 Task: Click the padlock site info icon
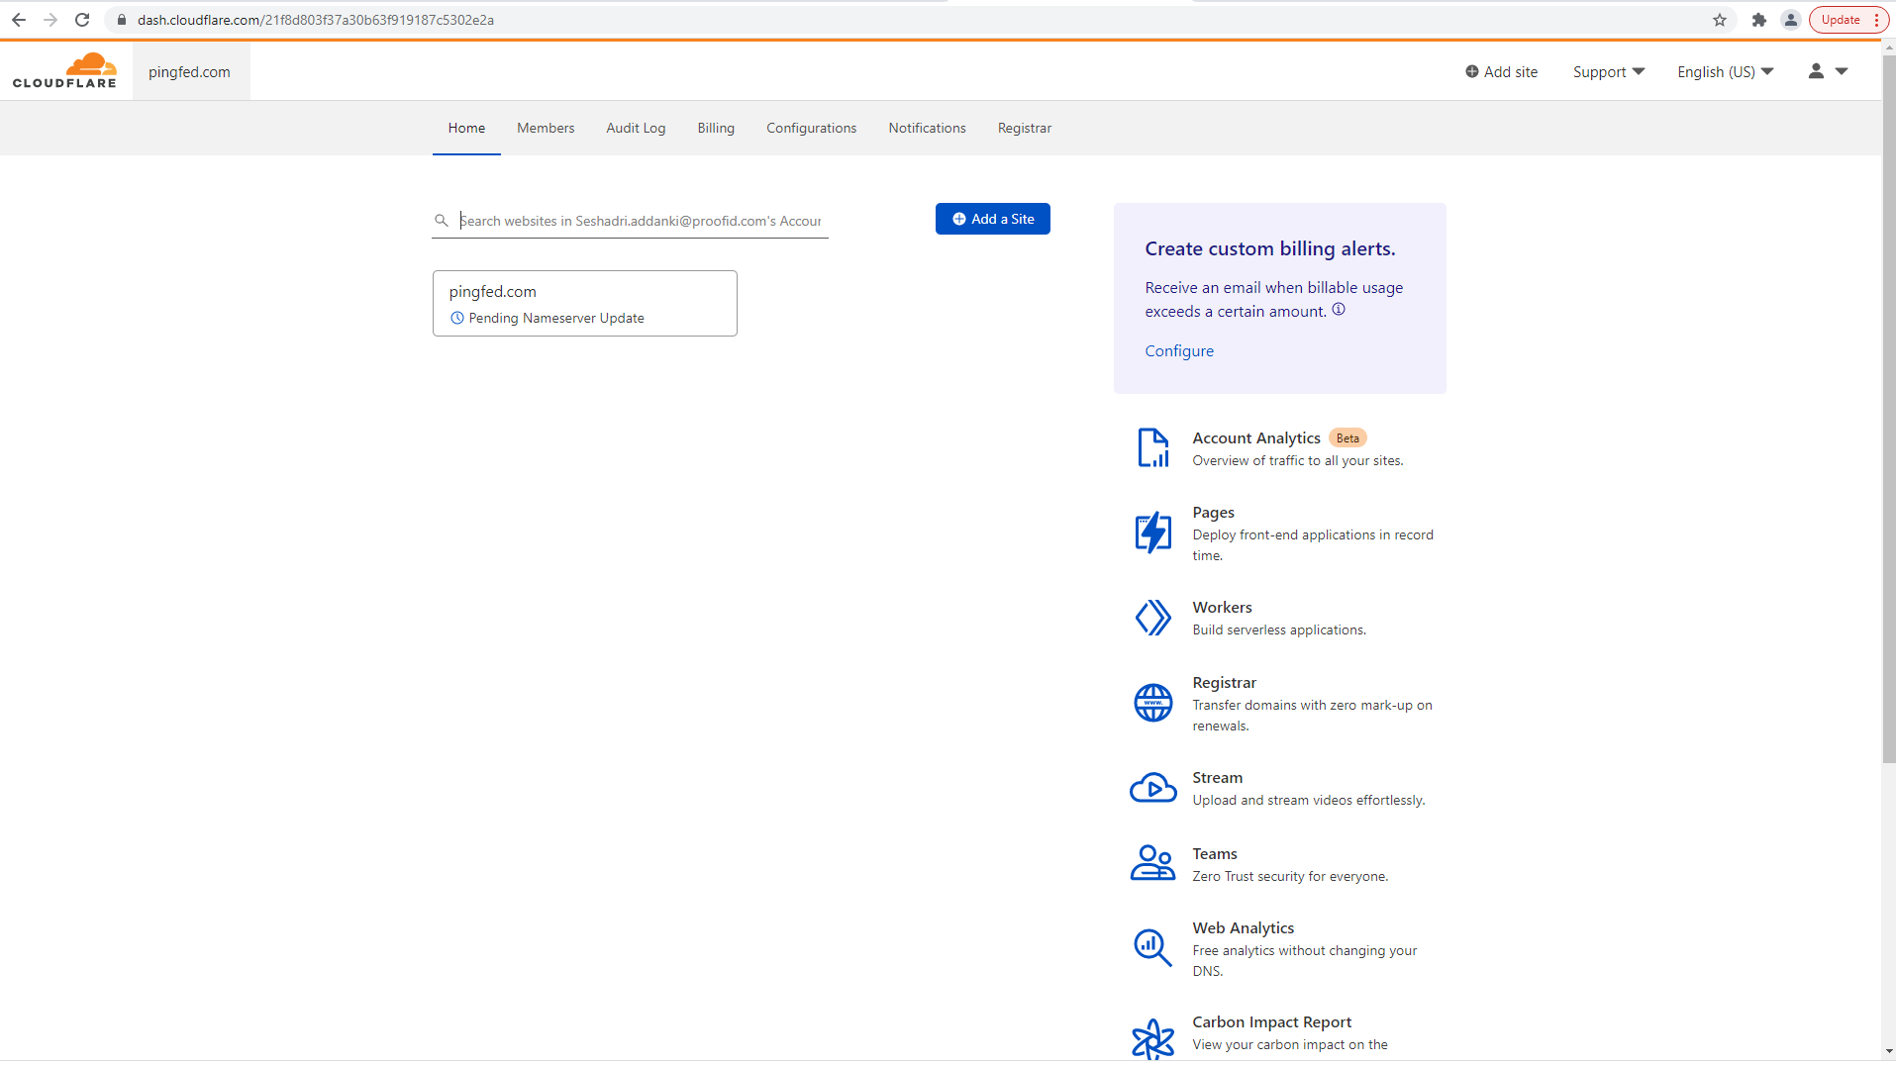tap(122, 20)
